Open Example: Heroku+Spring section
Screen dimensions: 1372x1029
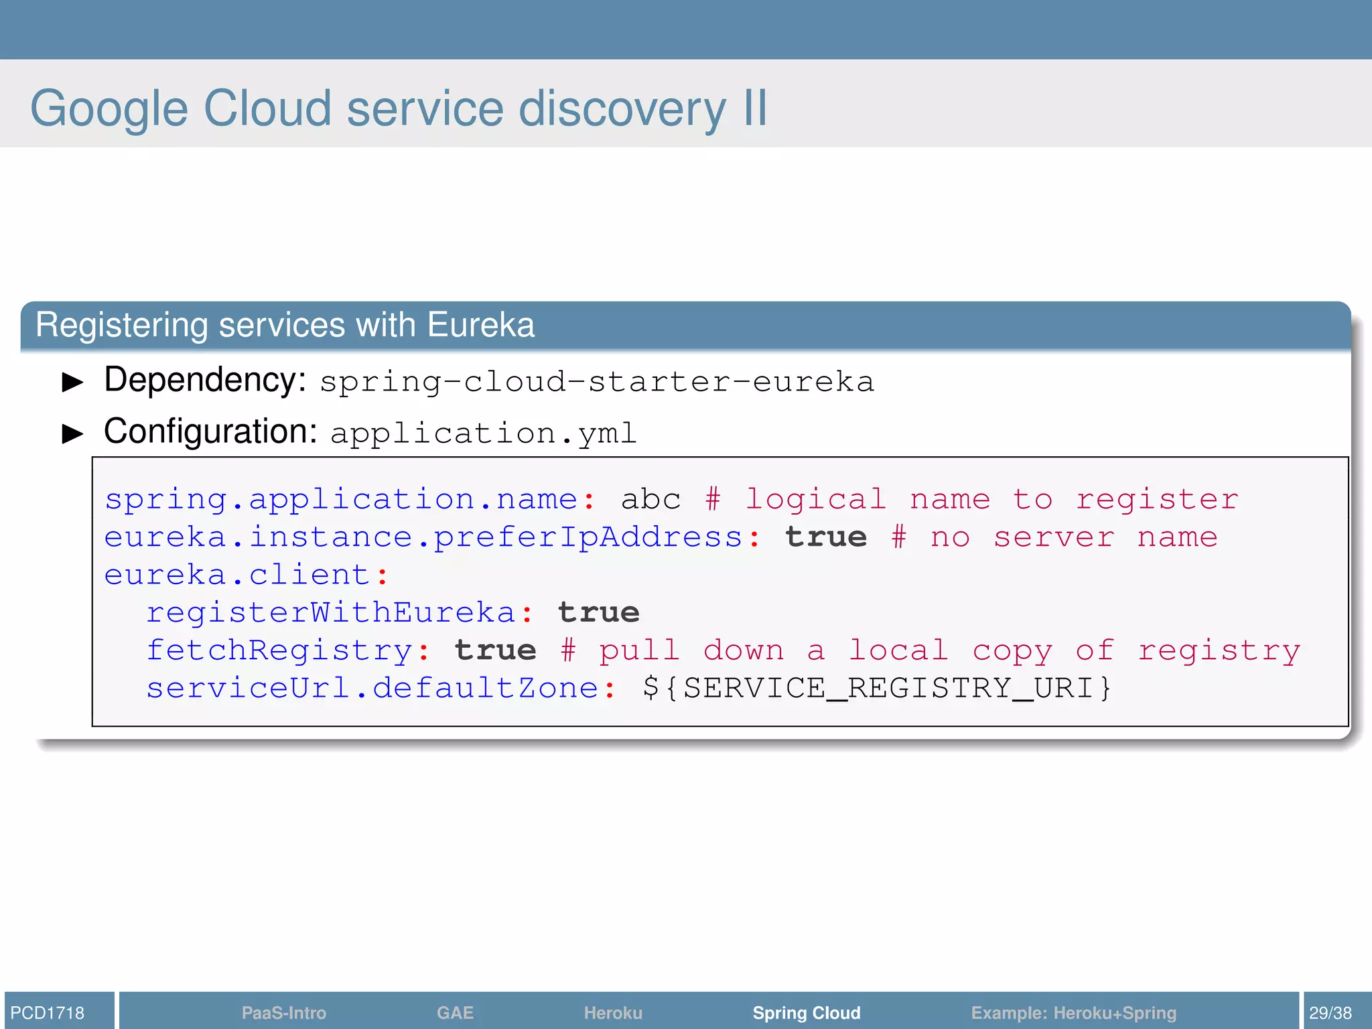point(1074,1012)
